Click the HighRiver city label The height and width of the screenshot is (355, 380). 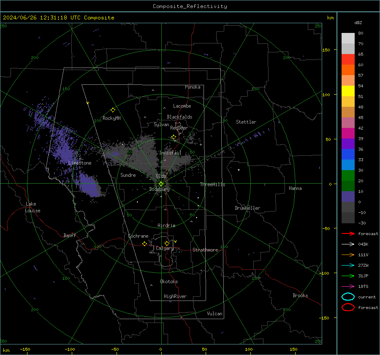[175, 296]
